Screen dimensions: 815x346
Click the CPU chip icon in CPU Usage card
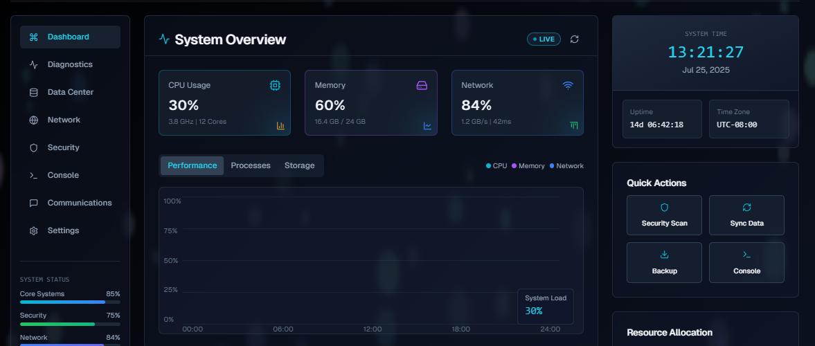coord(275,85)
